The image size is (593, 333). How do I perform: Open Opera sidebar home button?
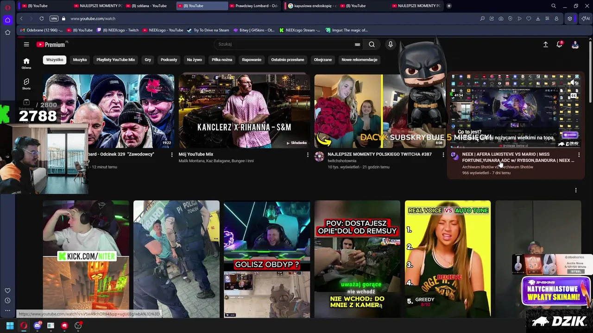point(7,20)
